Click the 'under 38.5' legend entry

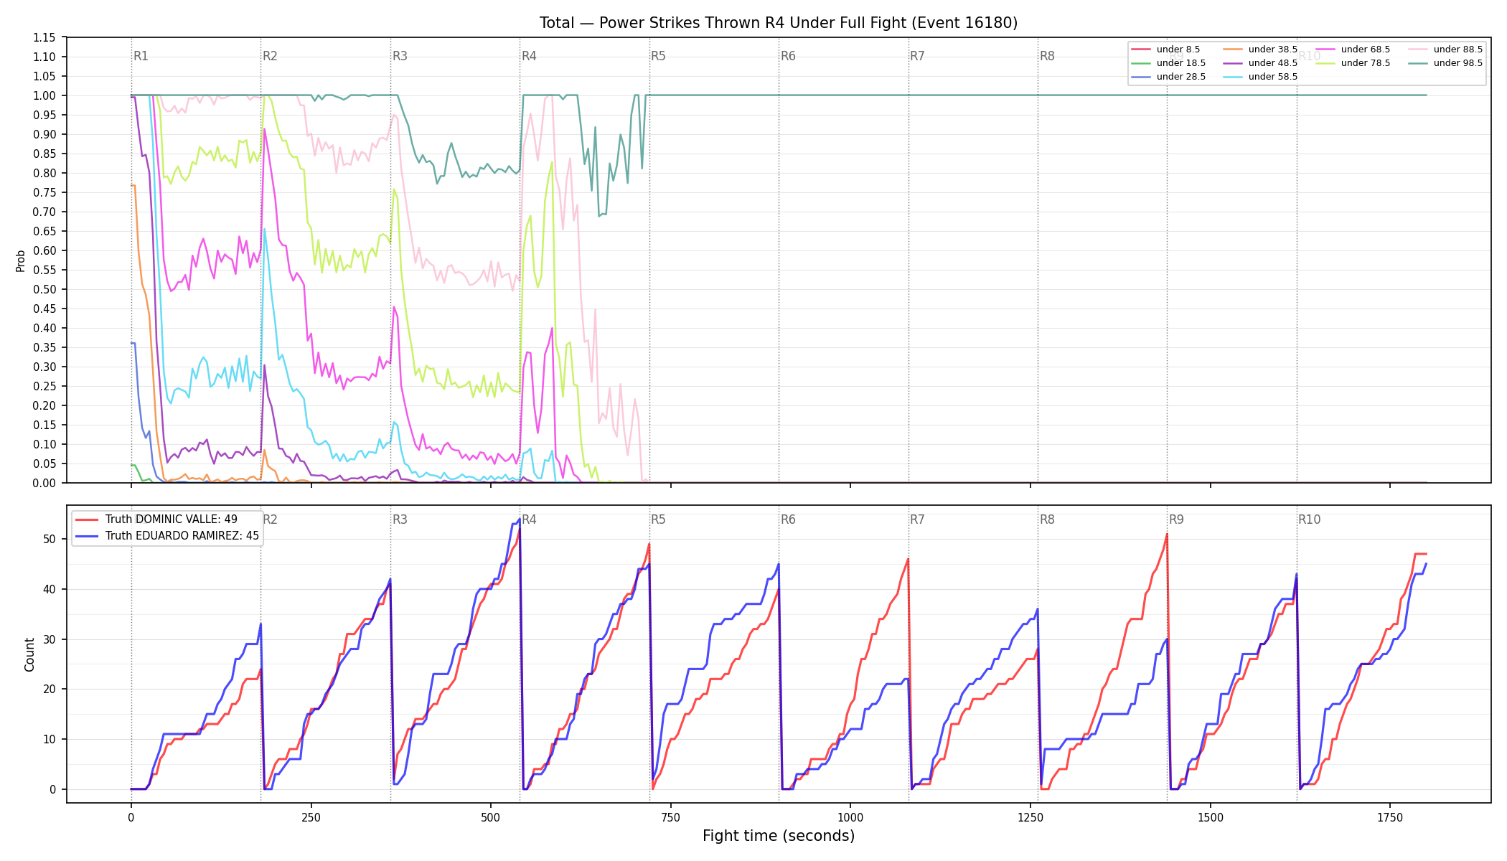pyautogui.click(x=1260, y=50)
